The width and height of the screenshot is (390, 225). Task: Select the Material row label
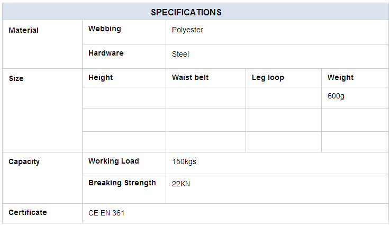click(24, 30)
